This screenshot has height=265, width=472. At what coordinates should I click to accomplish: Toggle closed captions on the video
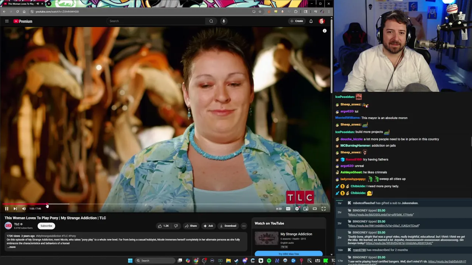[288, 209]
